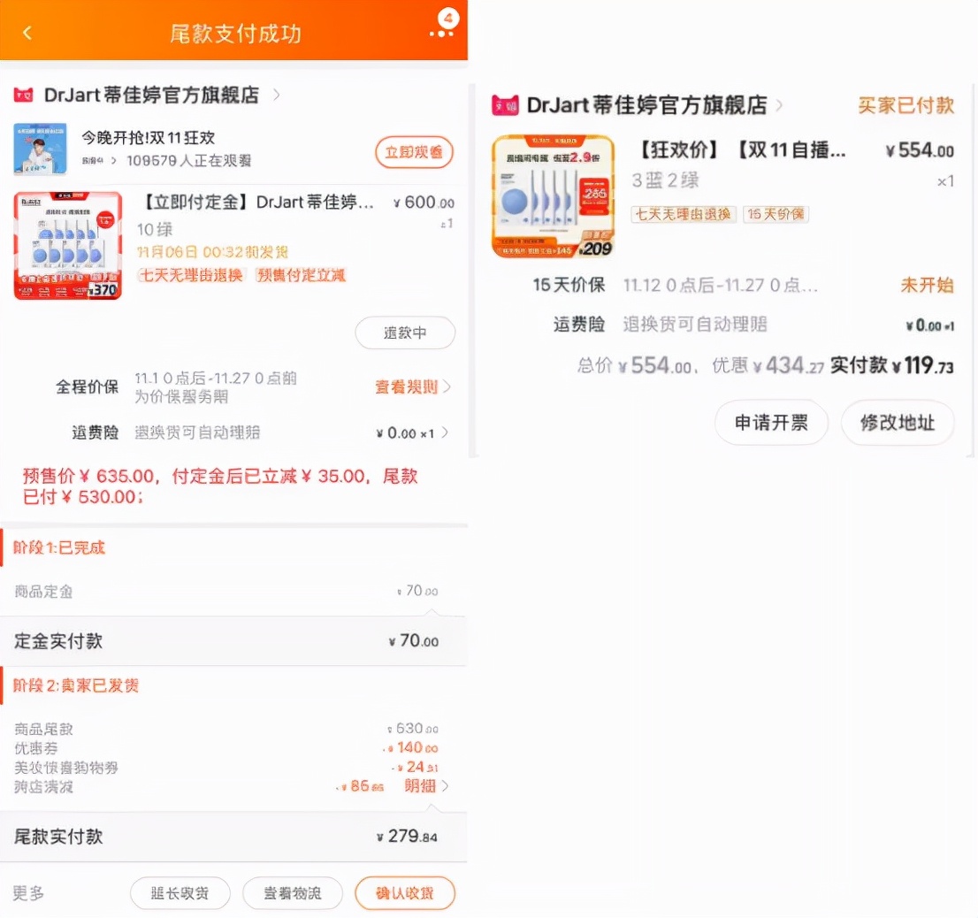Open the 更多 menu at bottom left
This screenshot has width=978, height=918.
tap(28, 893)
